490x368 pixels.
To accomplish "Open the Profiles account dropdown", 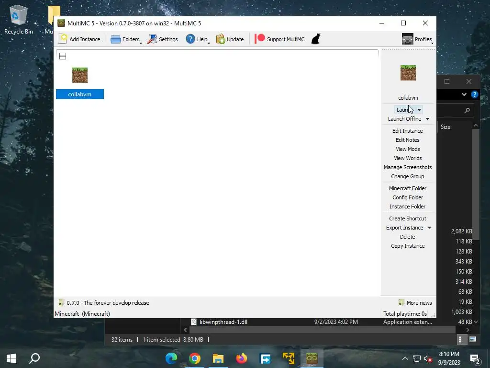I will point(417,39).
